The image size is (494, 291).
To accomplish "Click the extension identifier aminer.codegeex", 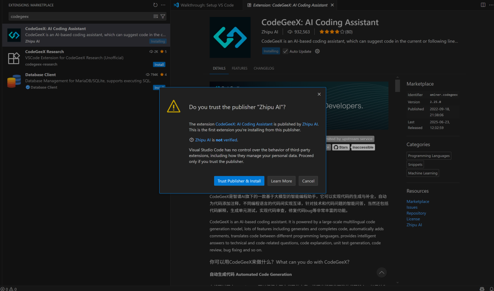I will pos(444,95).
